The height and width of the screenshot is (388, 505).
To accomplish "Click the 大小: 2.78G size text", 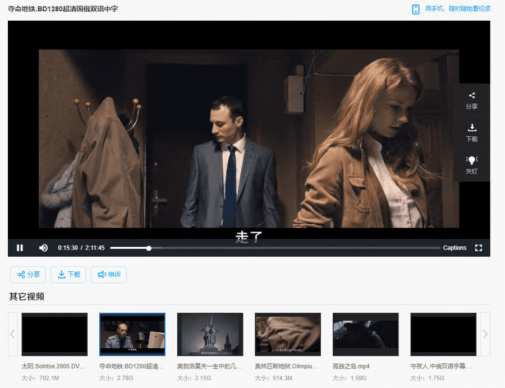I will coord(116,378).
